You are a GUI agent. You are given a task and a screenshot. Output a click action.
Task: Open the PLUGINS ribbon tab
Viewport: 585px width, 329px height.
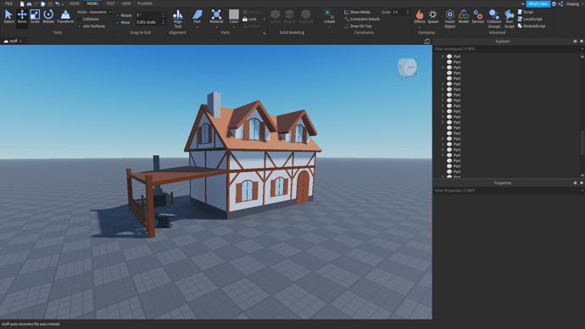click(145, 3)
